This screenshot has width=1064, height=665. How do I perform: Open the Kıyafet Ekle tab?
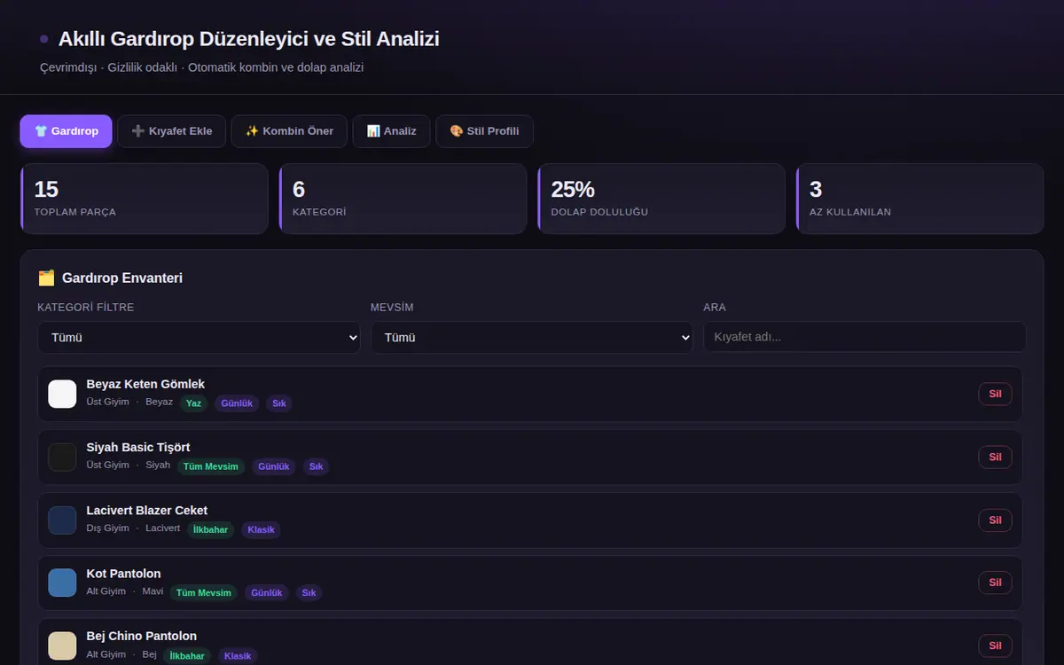171,131
